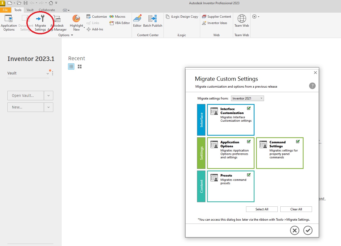Start iLogic Design Copy
The image size is (341, 246).
click(x=182, y=17)
